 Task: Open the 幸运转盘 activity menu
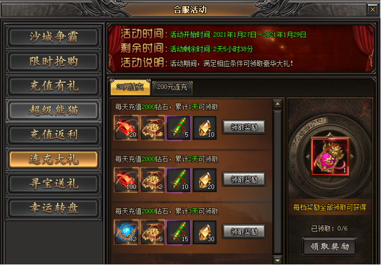(x=53, y=208)
